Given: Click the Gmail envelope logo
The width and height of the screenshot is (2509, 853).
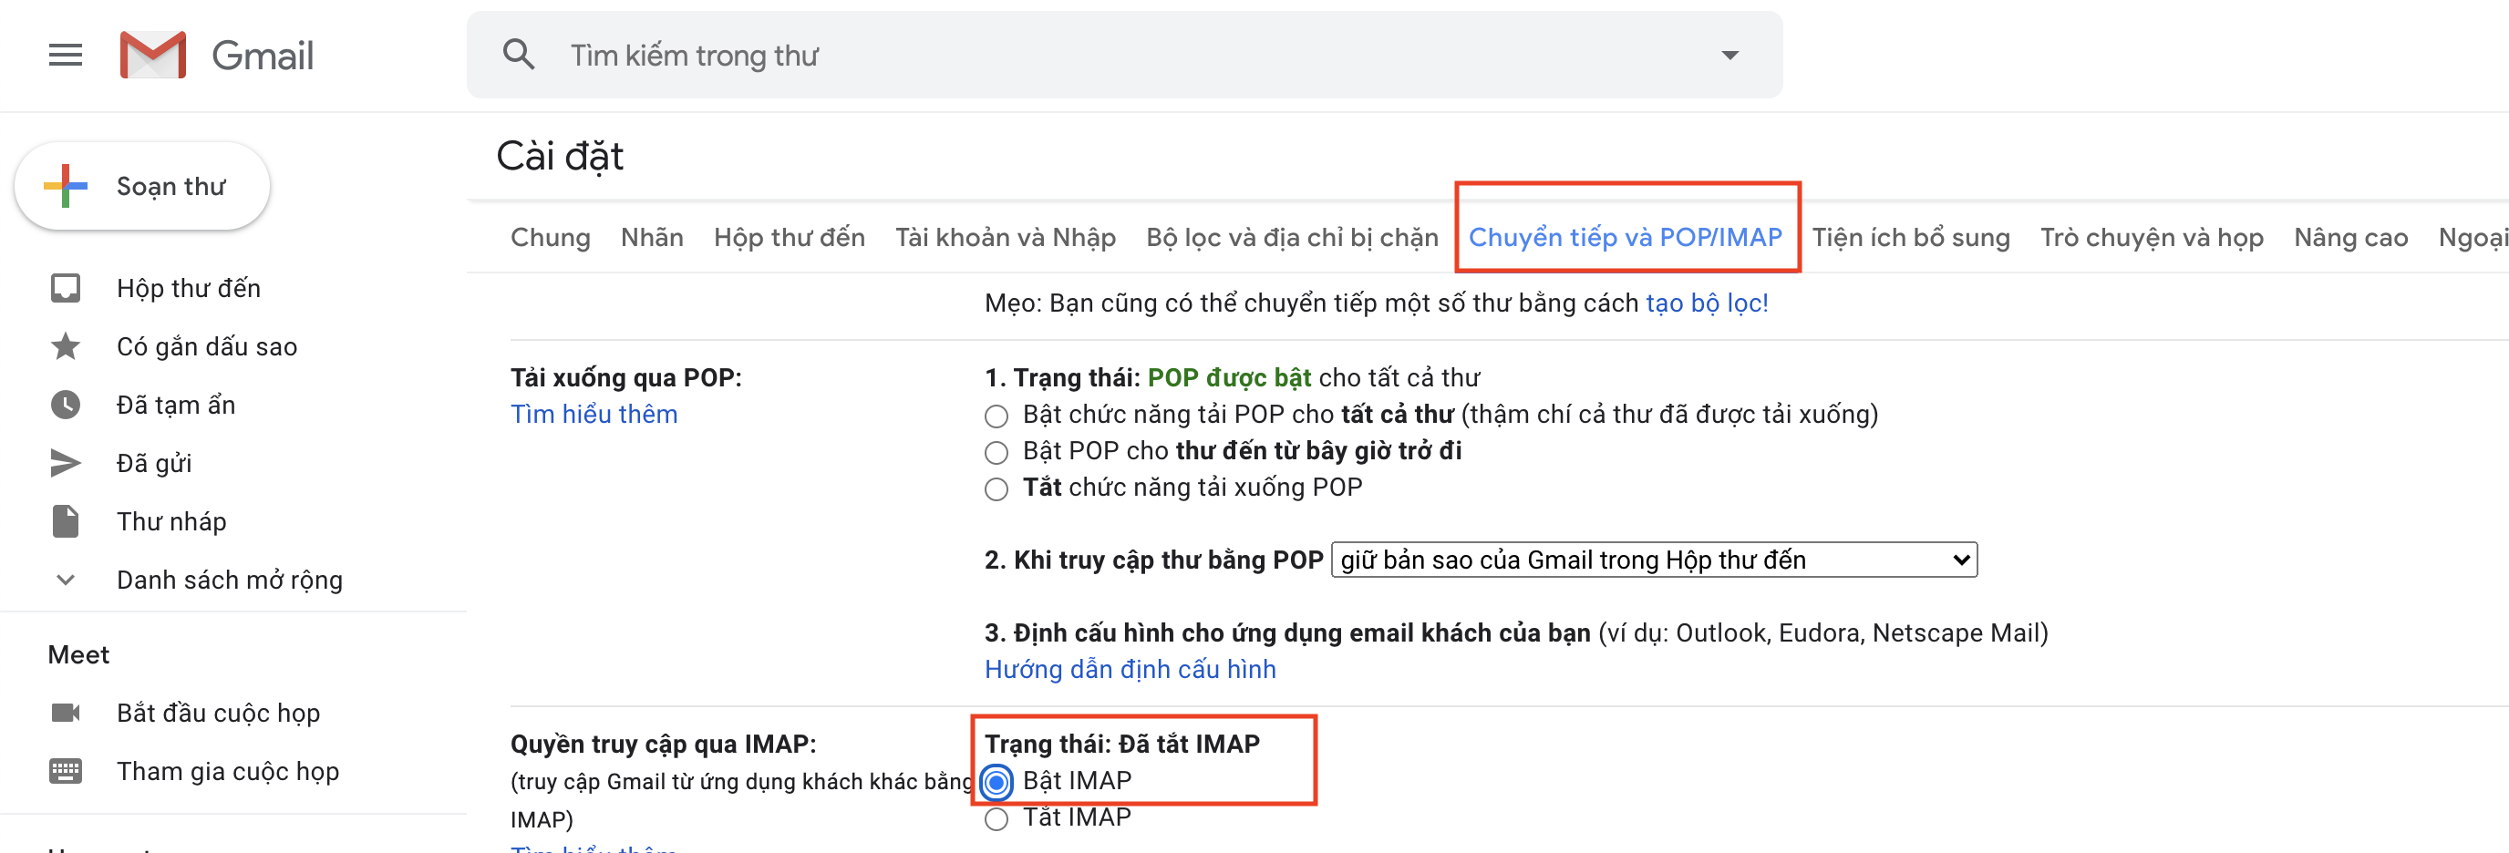Looking at the screenshot, I should pyautogui.click(x=153, y=55).
